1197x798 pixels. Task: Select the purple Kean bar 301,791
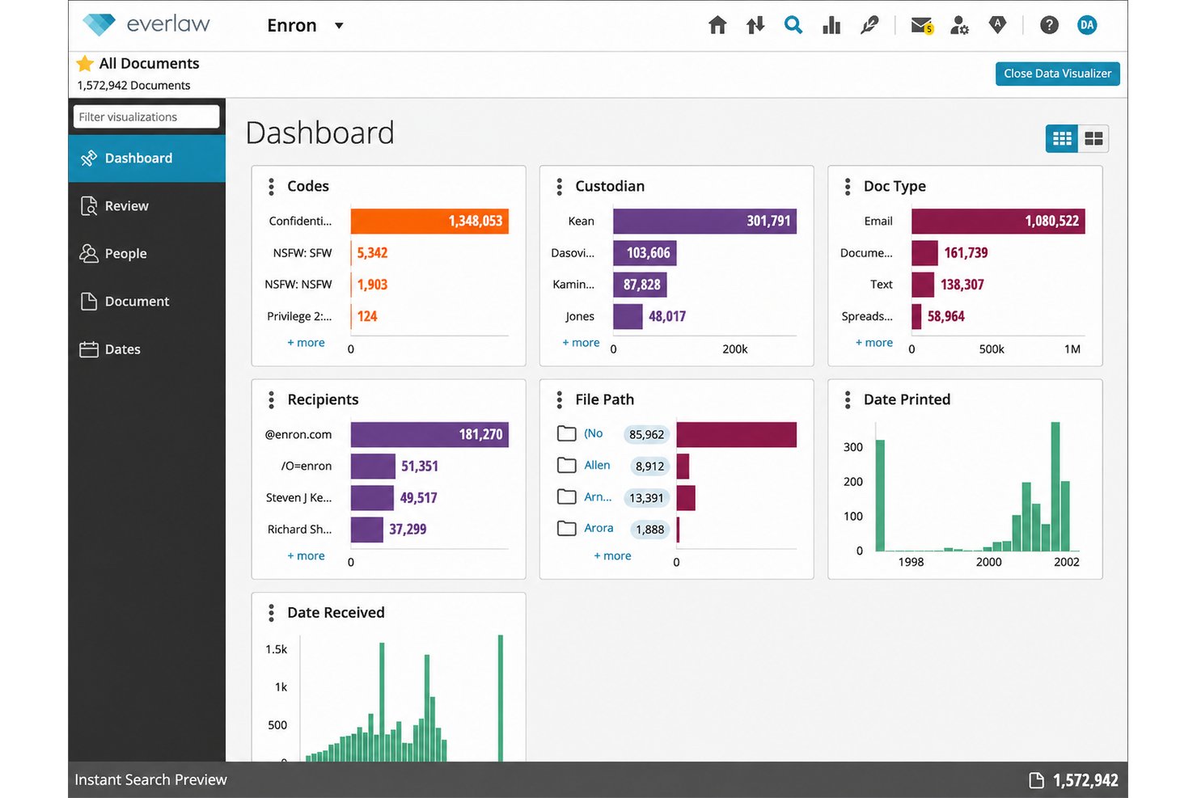tap(704, 221)
